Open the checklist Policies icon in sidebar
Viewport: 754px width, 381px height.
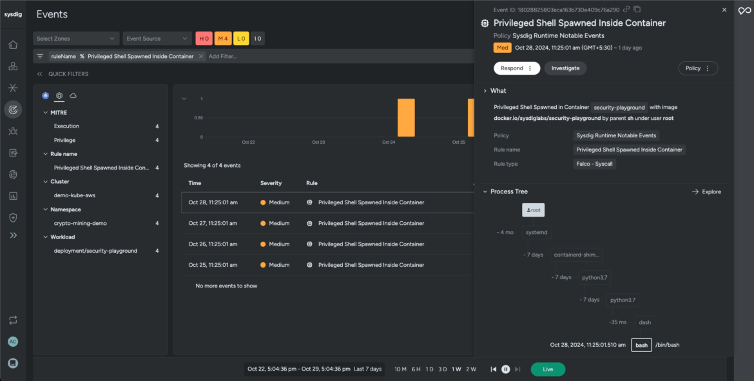(x=13, y=153)
